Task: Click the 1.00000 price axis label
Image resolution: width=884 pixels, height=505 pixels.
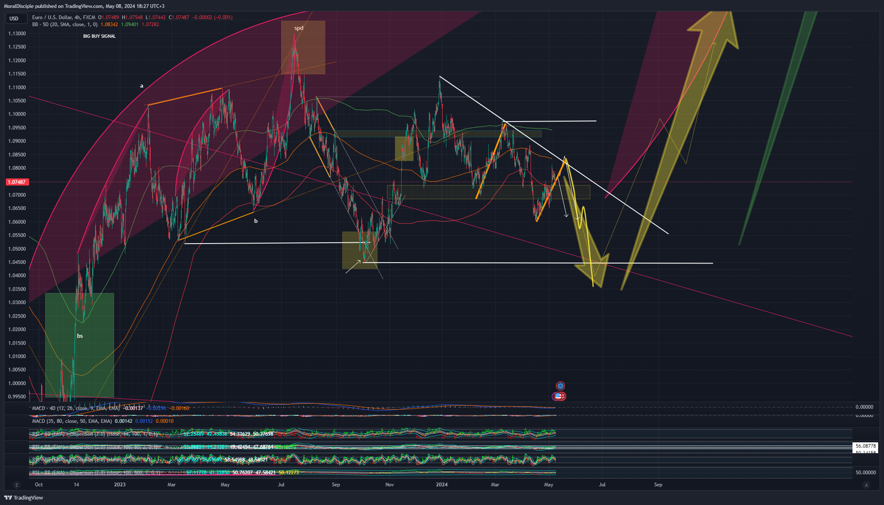Action: coord(17,383)
